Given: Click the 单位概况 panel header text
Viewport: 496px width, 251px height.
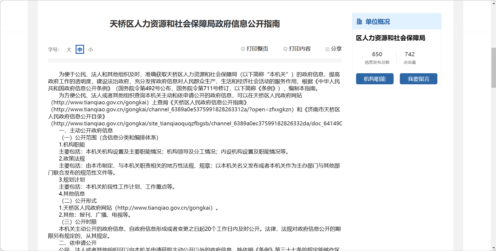Looking at the screenshot, I should 377,22.
